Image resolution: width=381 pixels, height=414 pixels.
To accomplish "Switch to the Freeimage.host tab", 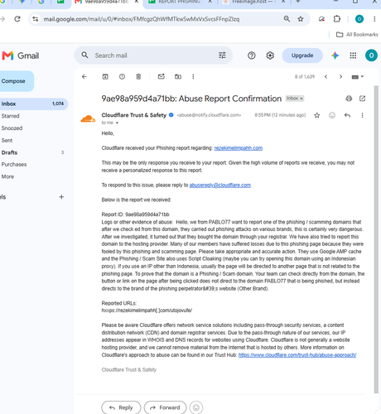I will (254, 2).
